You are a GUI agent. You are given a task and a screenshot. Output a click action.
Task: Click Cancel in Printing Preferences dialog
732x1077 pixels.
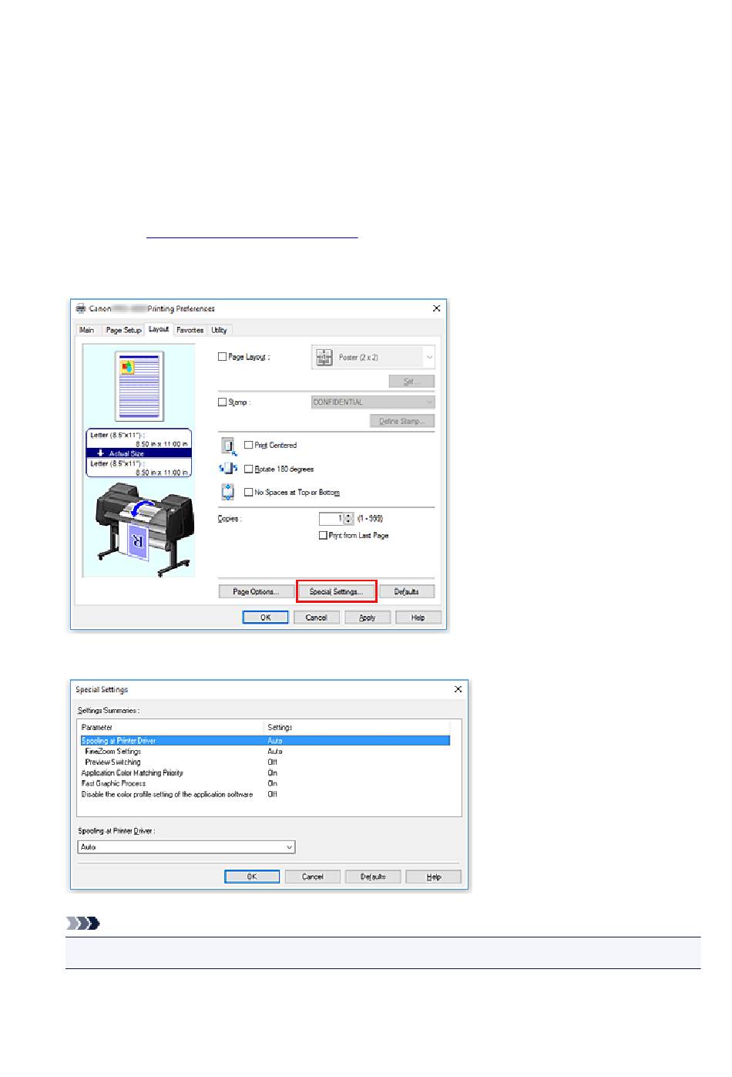coord(317,618)
